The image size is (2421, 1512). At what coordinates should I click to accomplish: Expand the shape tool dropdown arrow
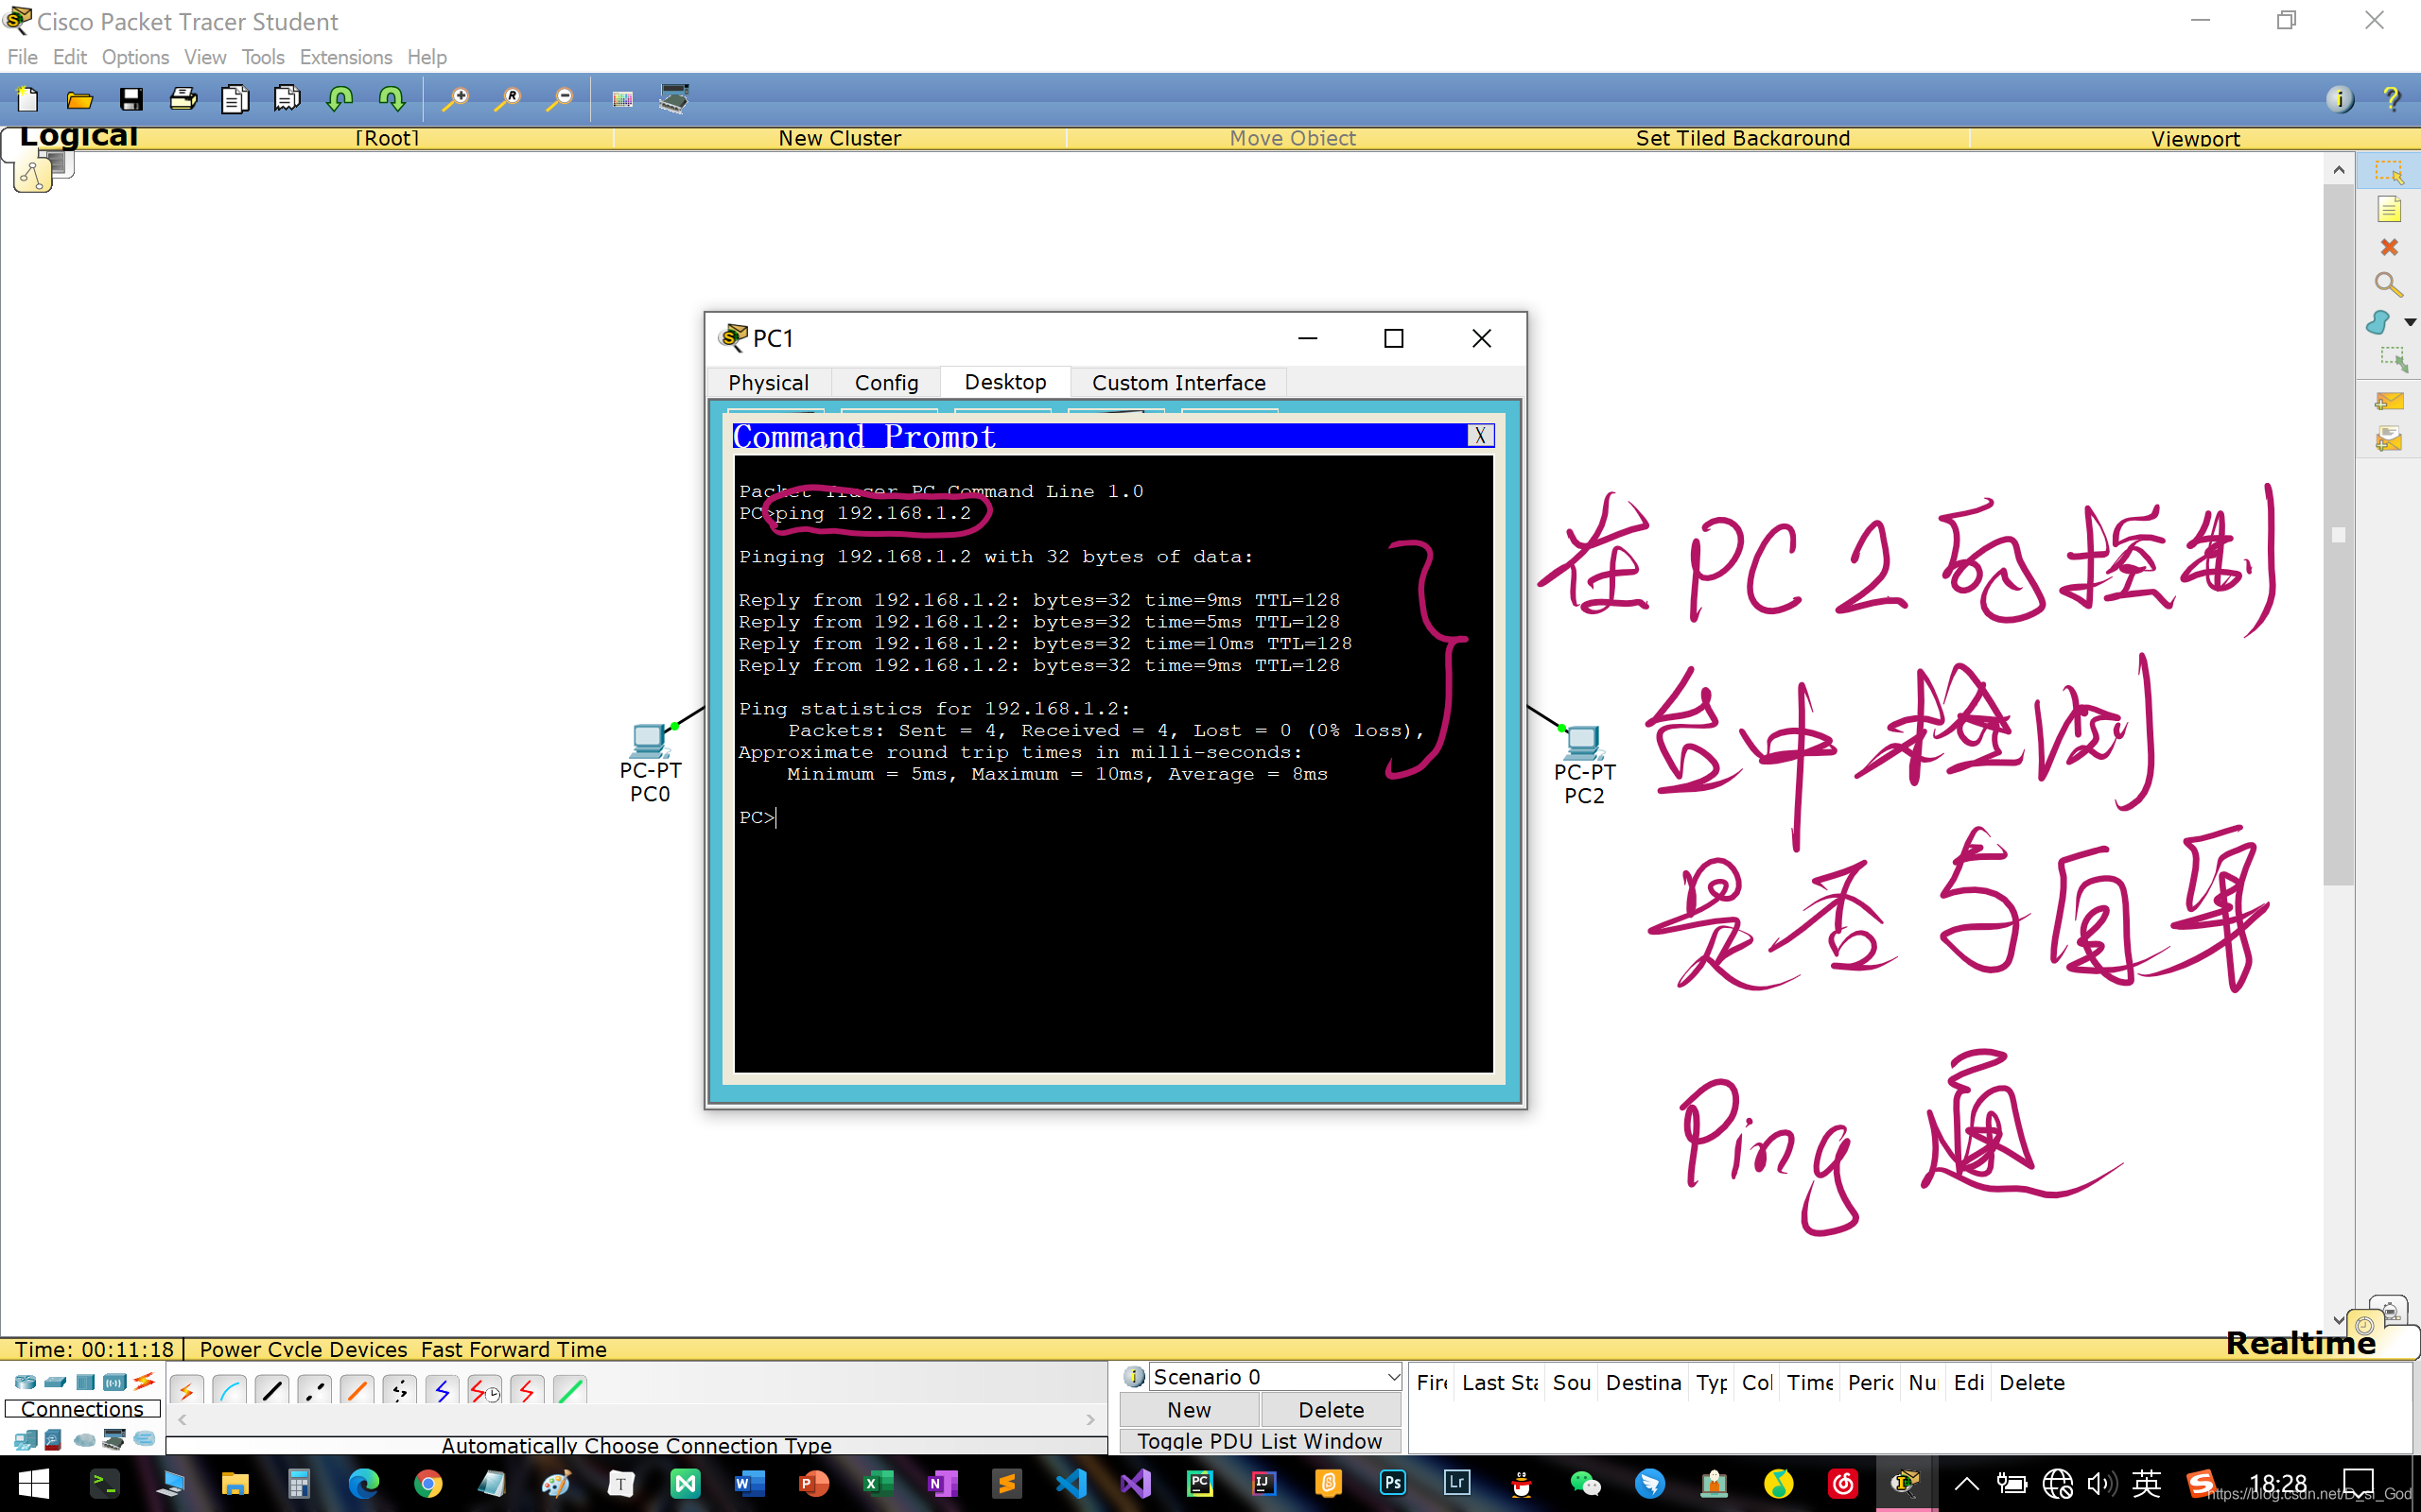pyautogui.click(x=2410, y=322)
